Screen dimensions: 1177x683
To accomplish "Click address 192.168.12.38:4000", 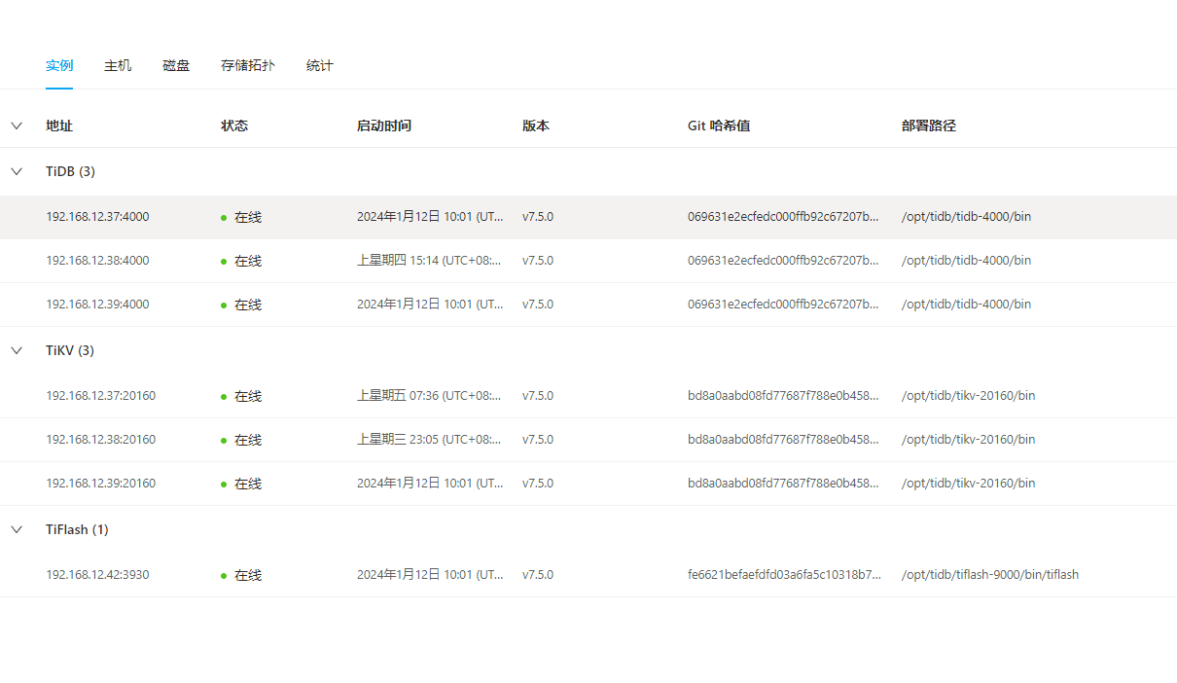I will pyautogui.click(x=97, y=261).
